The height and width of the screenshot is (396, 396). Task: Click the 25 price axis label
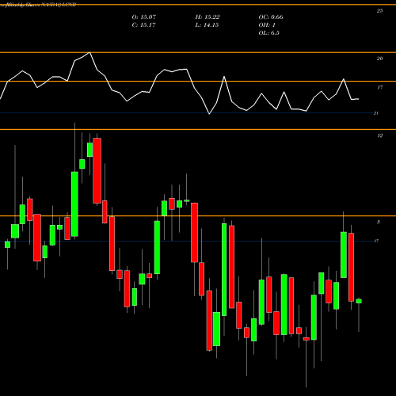click(x=379, y=11)
